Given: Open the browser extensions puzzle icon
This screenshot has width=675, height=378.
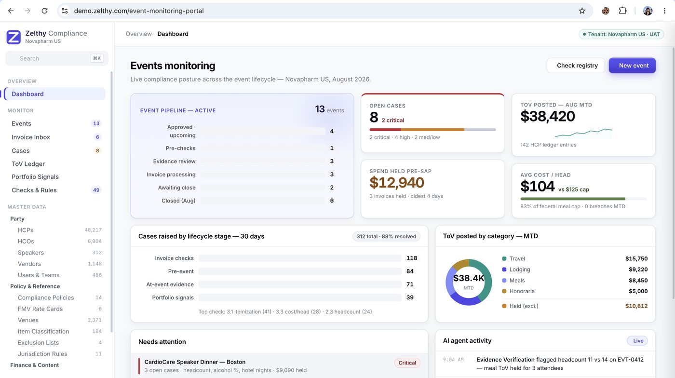Looking at the screenshot, I should (x=622, y=11).
